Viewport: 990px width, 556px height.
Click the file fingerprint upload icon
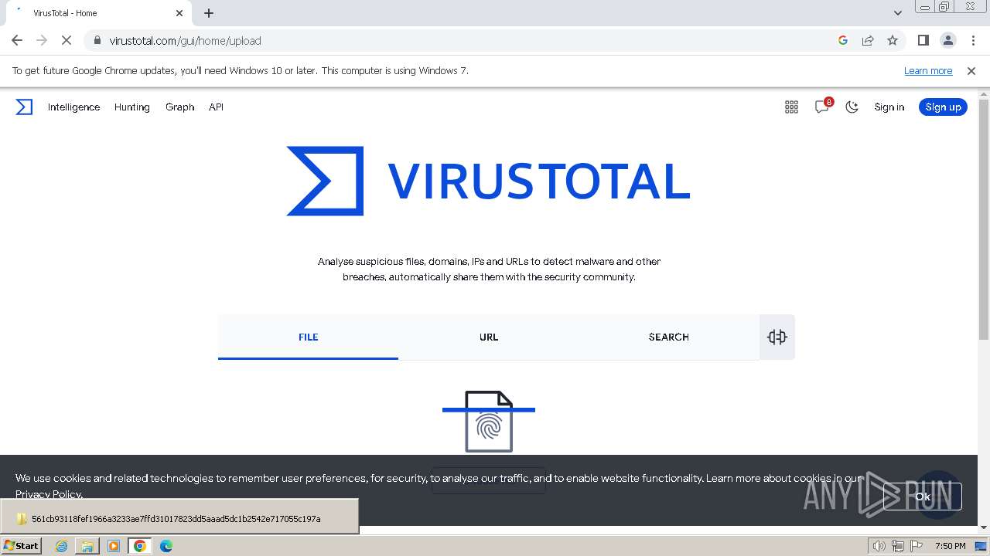click(489, 422)
